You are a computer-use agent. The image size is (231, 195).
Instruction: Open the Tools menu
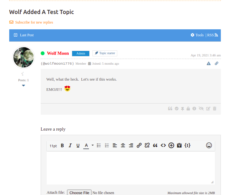[197, 35]
